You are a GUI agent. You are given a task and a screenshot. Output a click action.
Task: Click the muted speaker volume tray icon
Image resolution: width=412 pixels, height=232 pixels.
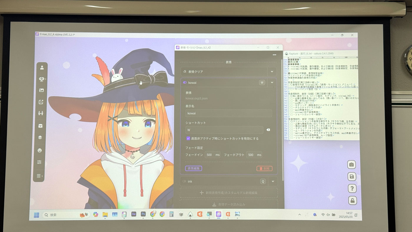click(328, 215)
